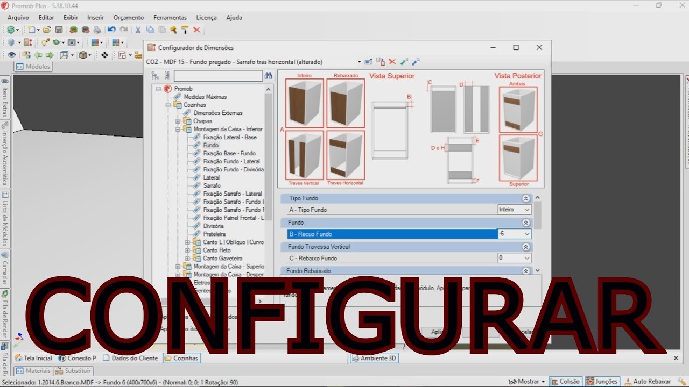Collapse the Fundo Travessa Vertical section
The height and width of the screenshot is (387, 689).
click(526, 247)
